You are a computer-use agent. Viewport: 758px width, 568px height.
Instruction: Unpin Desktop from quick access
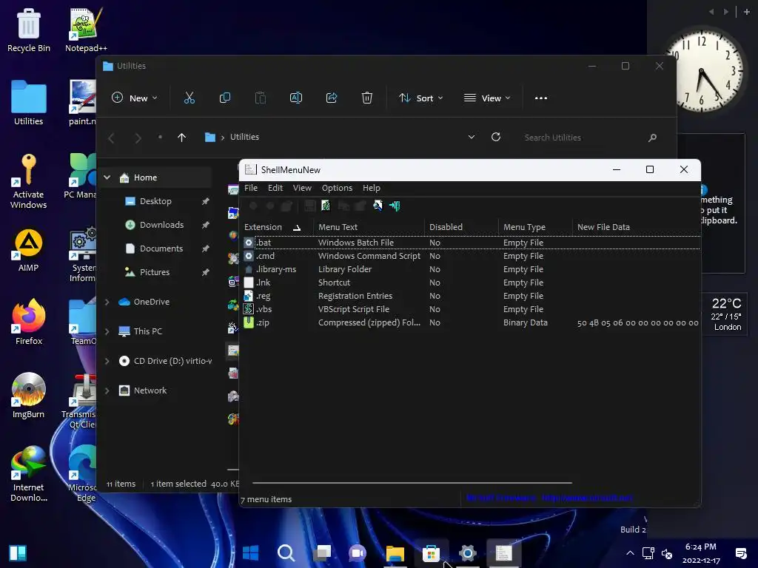[206, 201]
